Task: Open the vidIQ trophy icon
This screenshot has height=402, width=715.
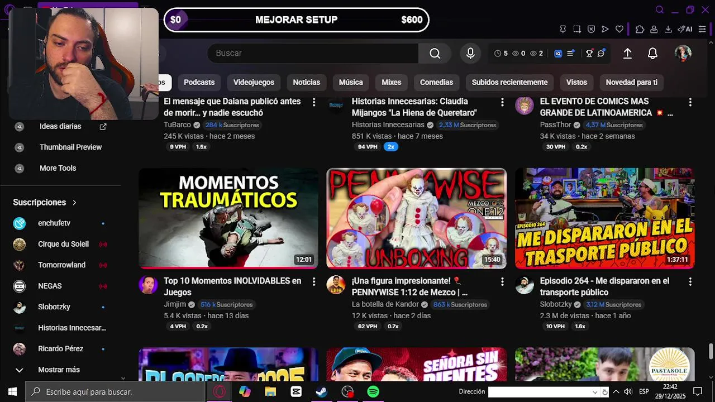Action: click(x=589, y=54)
